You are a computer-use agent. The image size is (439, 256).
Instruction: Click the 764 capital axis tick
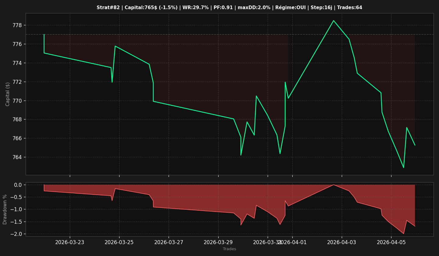(17, 157)
